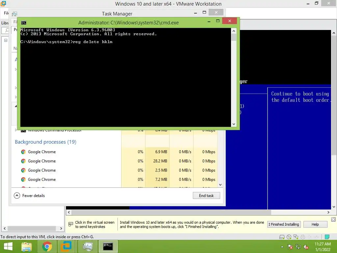Dismiss the VMware install hint bar

[333, 219]
